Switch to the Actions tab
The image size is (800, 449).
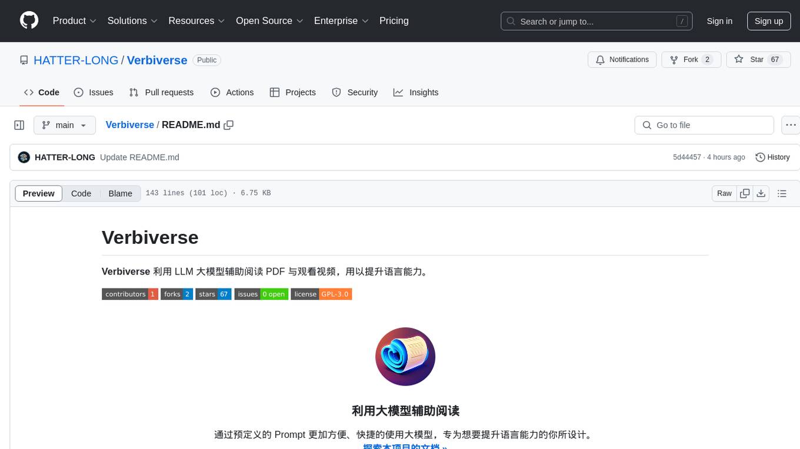[232, 92]
